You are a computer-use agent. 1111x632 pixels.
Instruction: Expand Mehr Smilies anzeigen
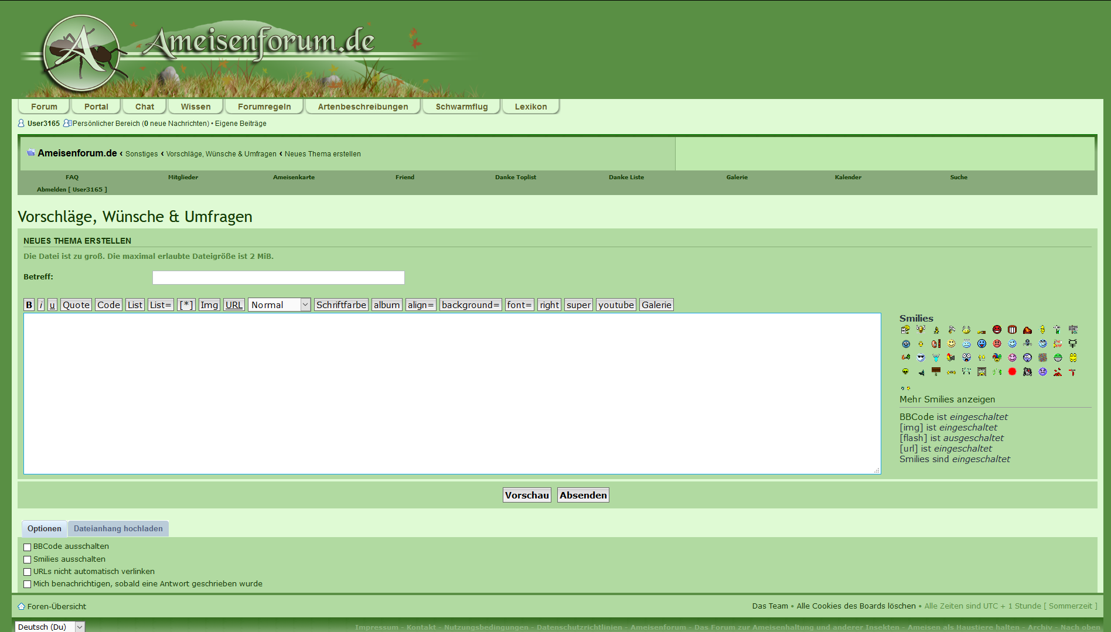[x=947, y=399]
